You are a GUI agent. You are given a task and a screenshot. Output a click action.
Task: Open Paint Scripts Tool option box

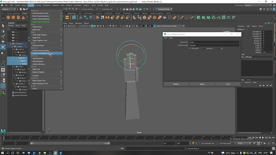(x=61, y=81)
